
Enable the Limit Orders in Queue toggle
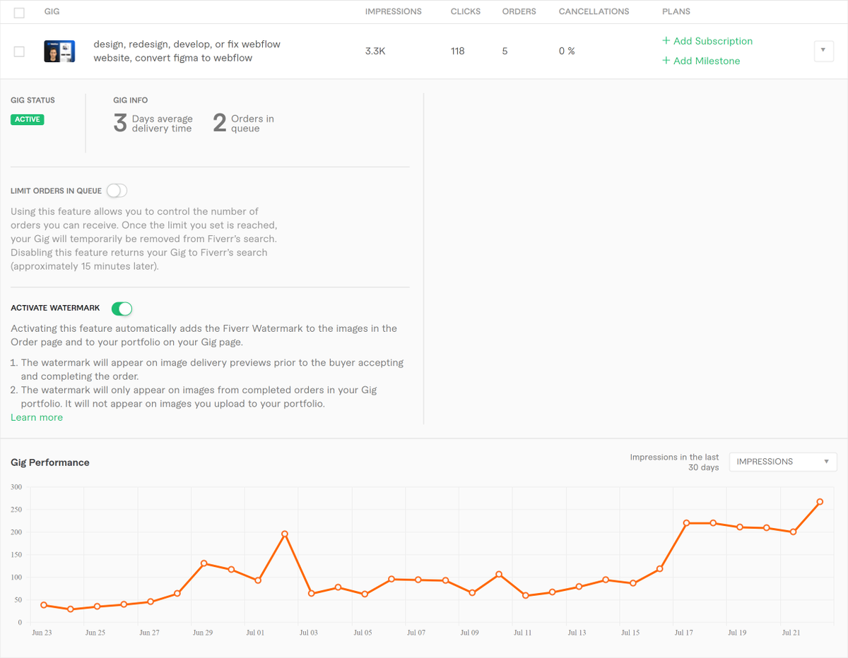click(x=117, y=191)
